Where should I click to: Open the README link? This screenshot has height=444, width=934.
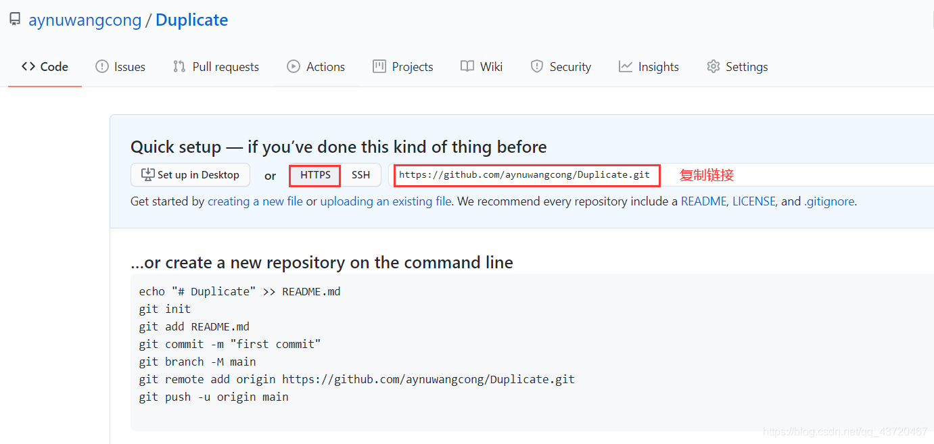click(x=703, y=201)
